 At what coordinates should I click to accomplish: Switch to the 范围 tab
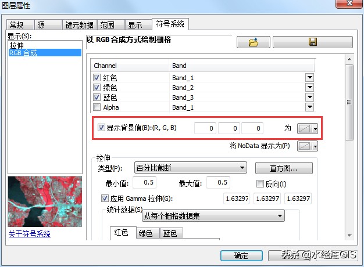pyautogui.click(x=111, y=25)
